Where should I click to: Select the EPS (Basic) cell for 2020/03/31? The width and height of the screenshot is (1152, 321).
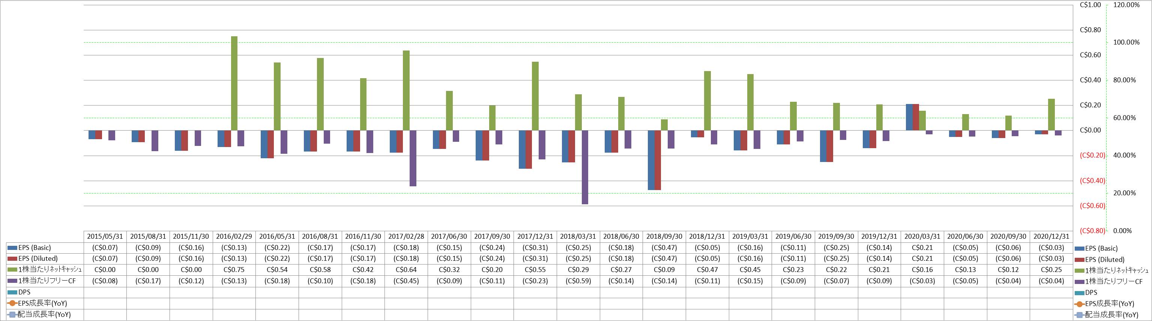(x=922, y=248)
